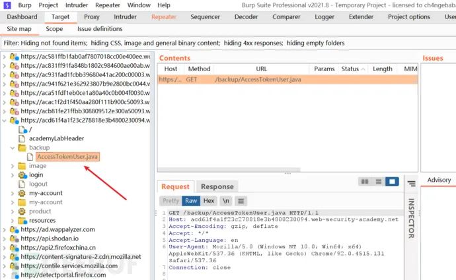Viewport: 456px width, 280px height.
Task: Expand the ad.wappalyzer.com host
Action: tap(5, 230)
